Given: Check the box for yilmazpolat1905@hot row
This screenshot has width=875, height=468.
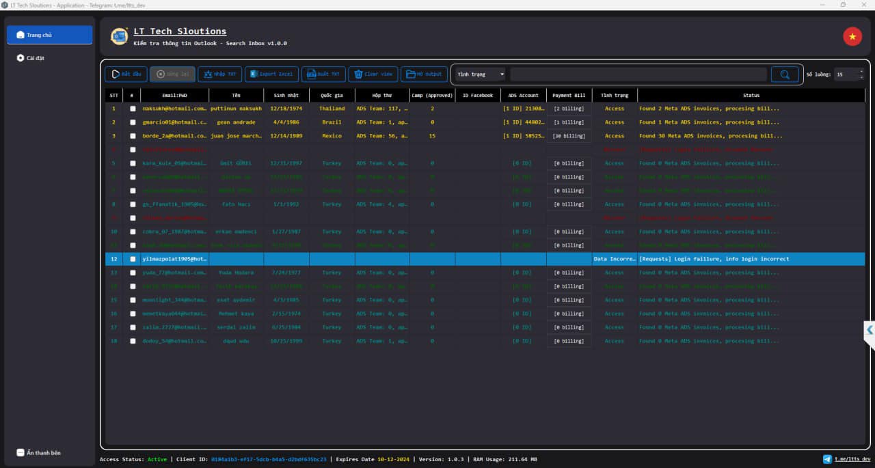Looking at the screenshot, I should pyautogui.click(x=133, y=259).
